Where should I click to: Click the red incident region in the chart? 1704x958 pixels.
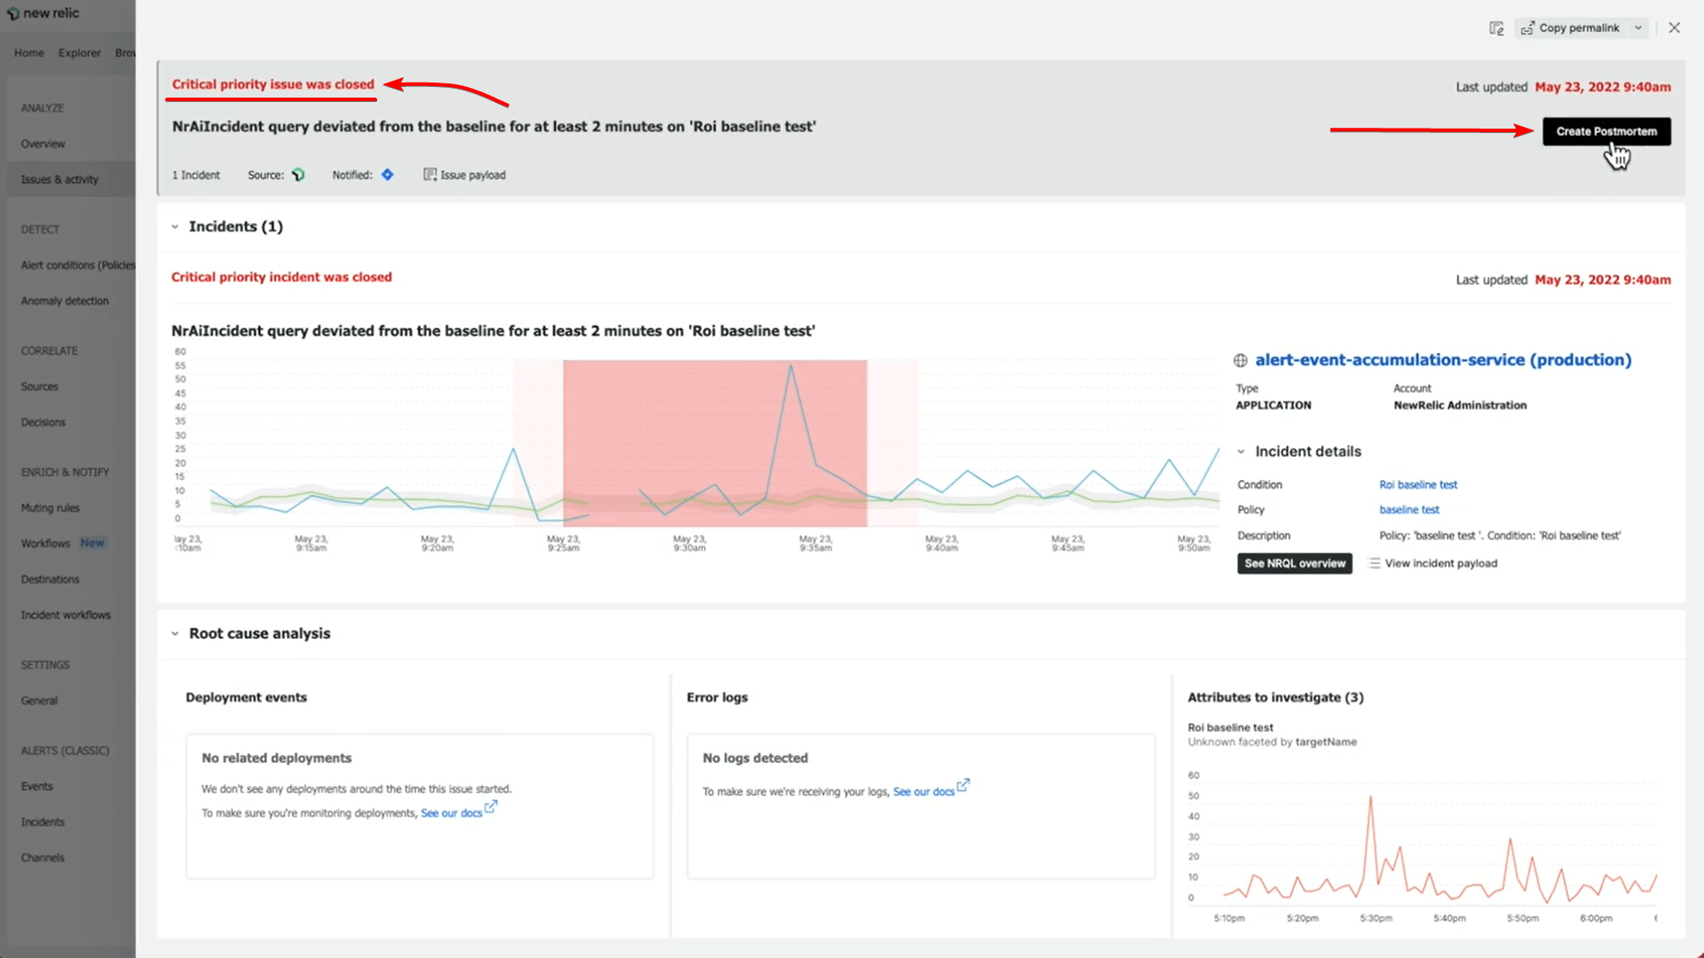click(714, 443)
